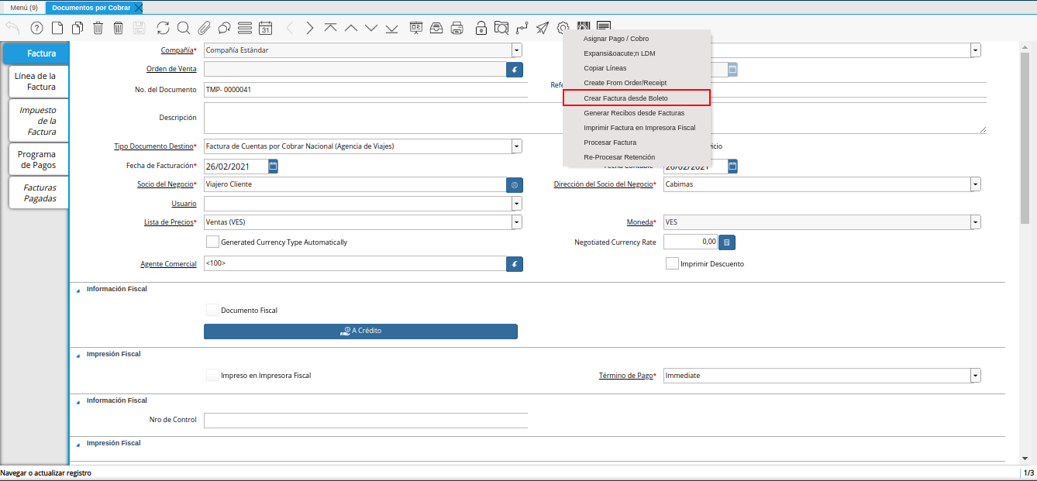1037x481 pixels.
Task: Open the record search magnifier icon
Action: [x=184, y=29]
